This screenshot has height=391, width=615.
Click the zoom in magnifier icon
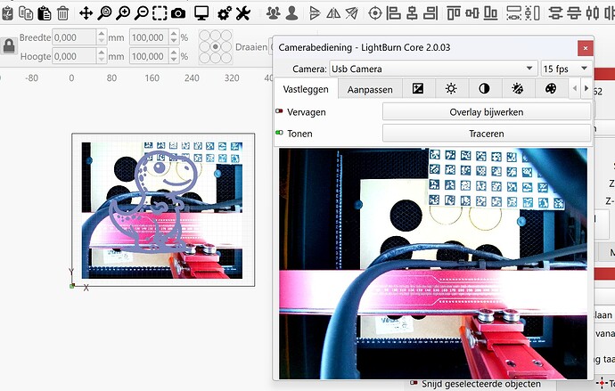[124, 13]
